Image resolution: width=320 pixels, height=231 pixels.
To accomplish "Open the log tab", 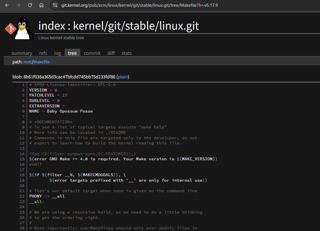I will 58,53.
